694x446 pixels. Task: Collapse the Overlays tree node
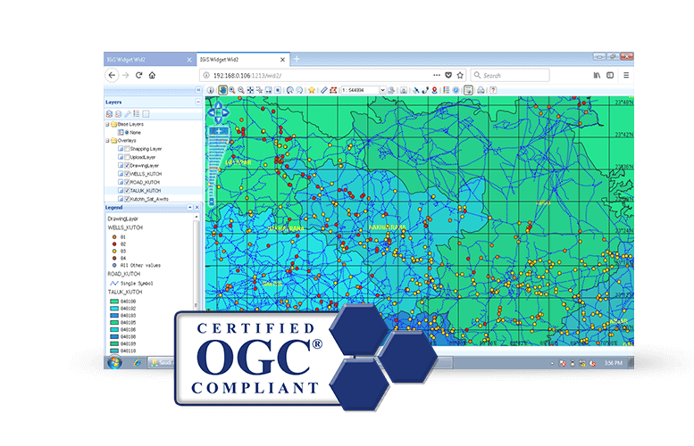point(107,141)
